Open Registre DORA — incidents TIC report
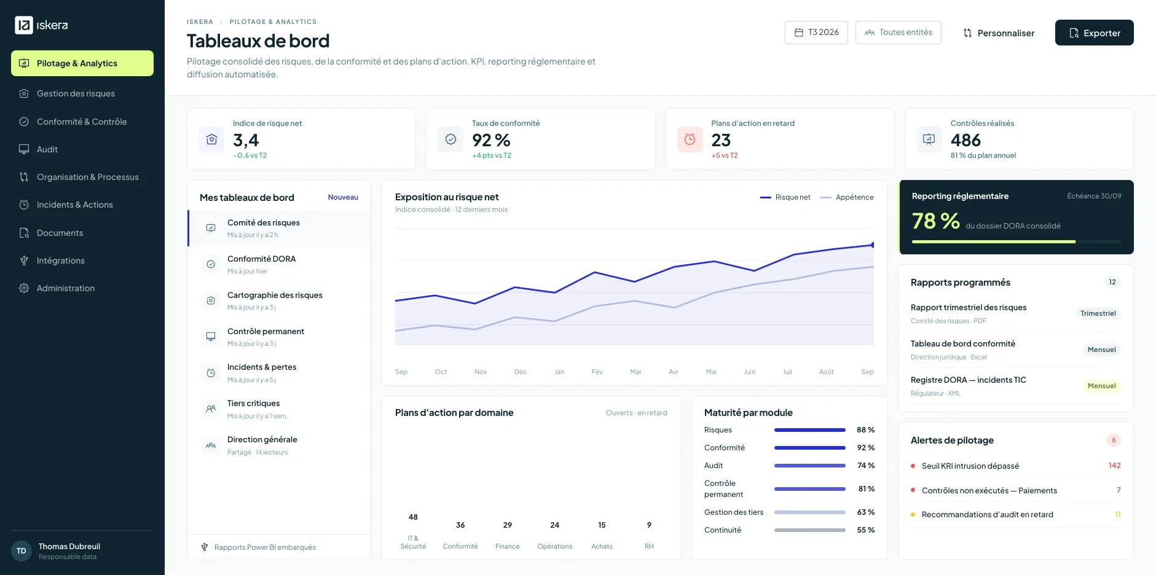Screen dimensions: 1156x575 coord(1016,386)
